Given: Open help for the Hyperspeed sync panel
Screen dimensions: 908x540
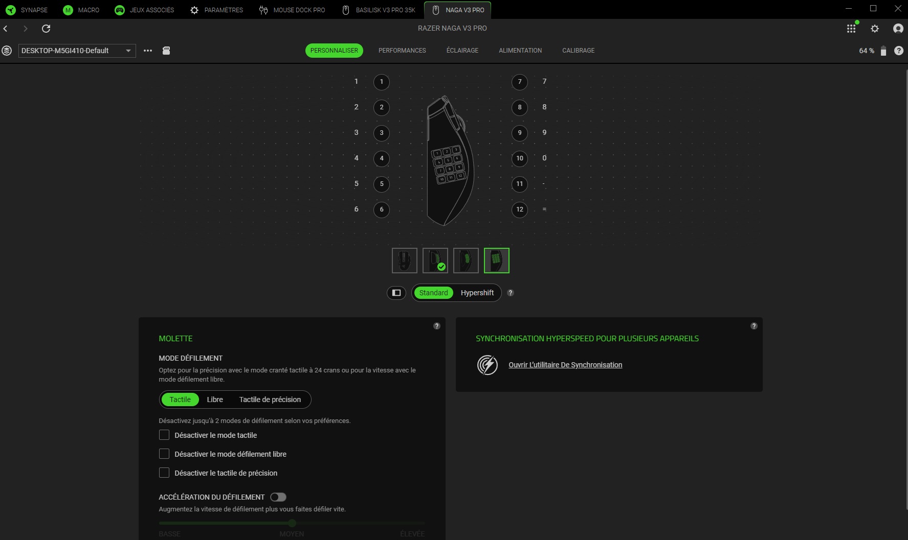Looking at the screenshot, I should [x=754, y=326].
